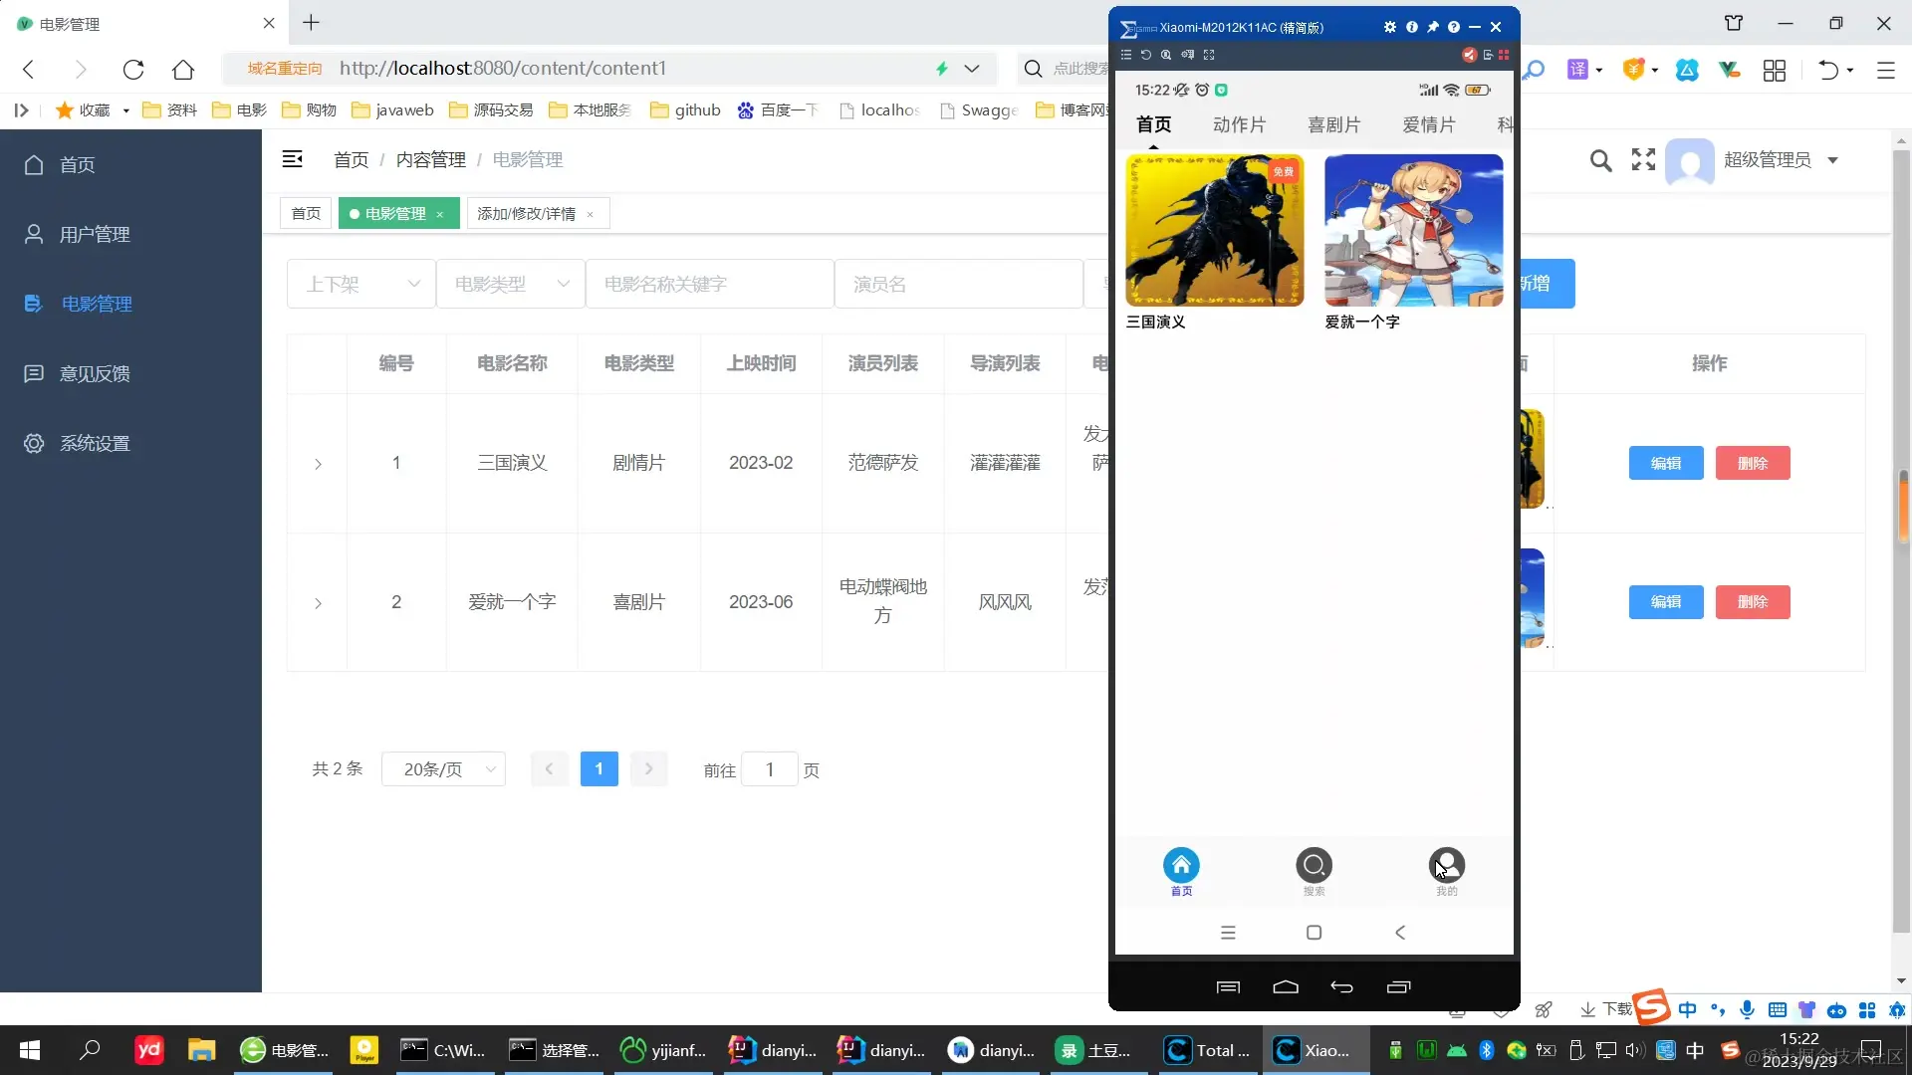Click the 演员名 input field
Viewport: 1912px width, 1075px height.
(x=958, y=285)
